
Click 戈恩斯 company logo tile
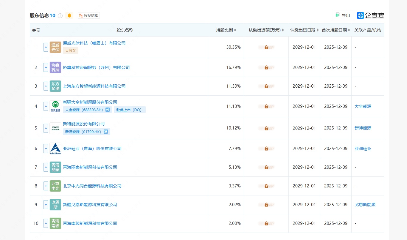(55, 205)
